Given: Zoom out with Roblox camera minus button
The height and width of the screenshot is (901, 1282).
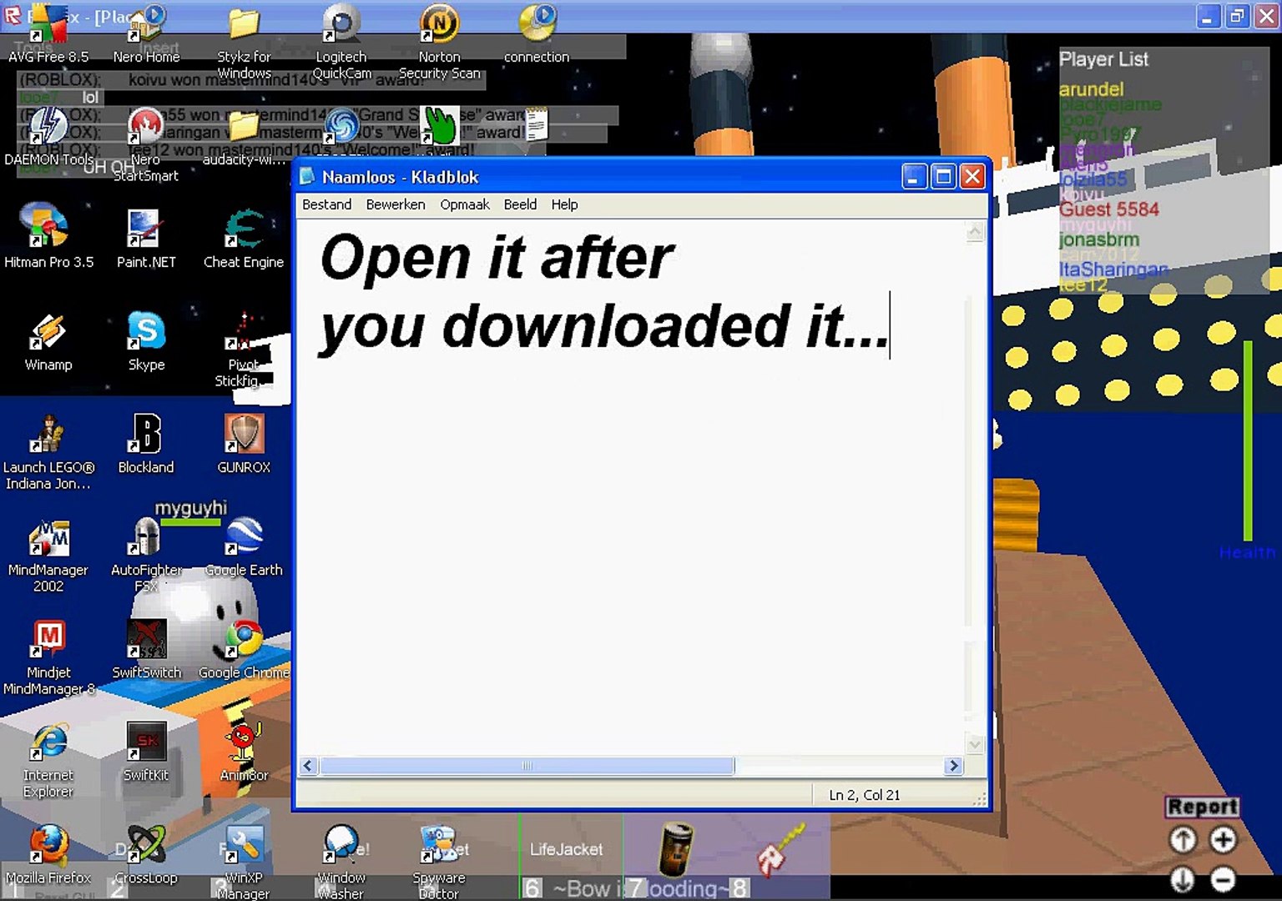Looking at the screenshot, I should click(1224, 878).
